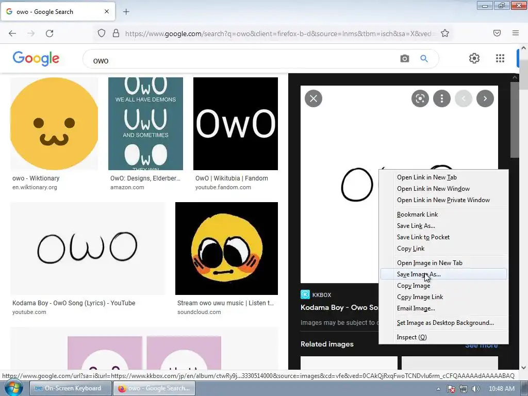528x396 pixels.
Task: Open the yellow owo Wiktionary thumbnail
Action: click(54, 124)
